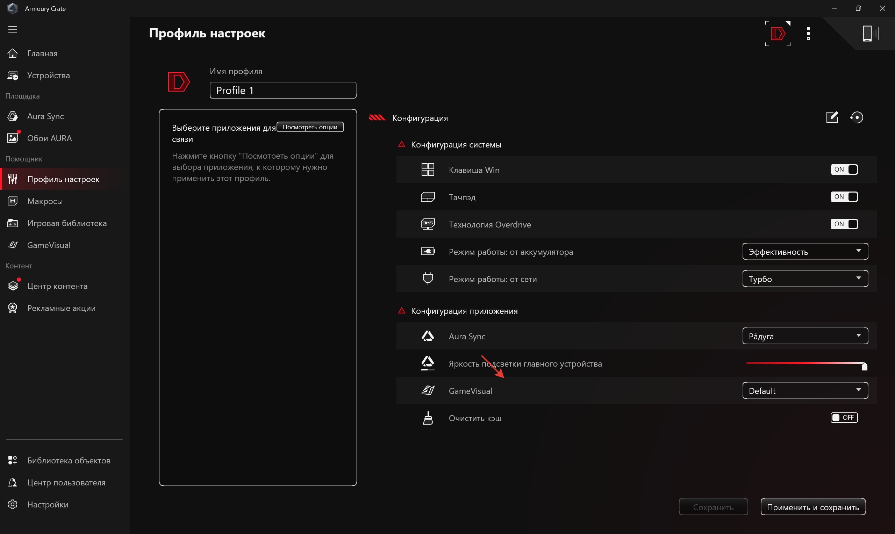Click the device panel icon at top right
The height and width of the screenshot is (534, 895).
[x=871, y=34]
